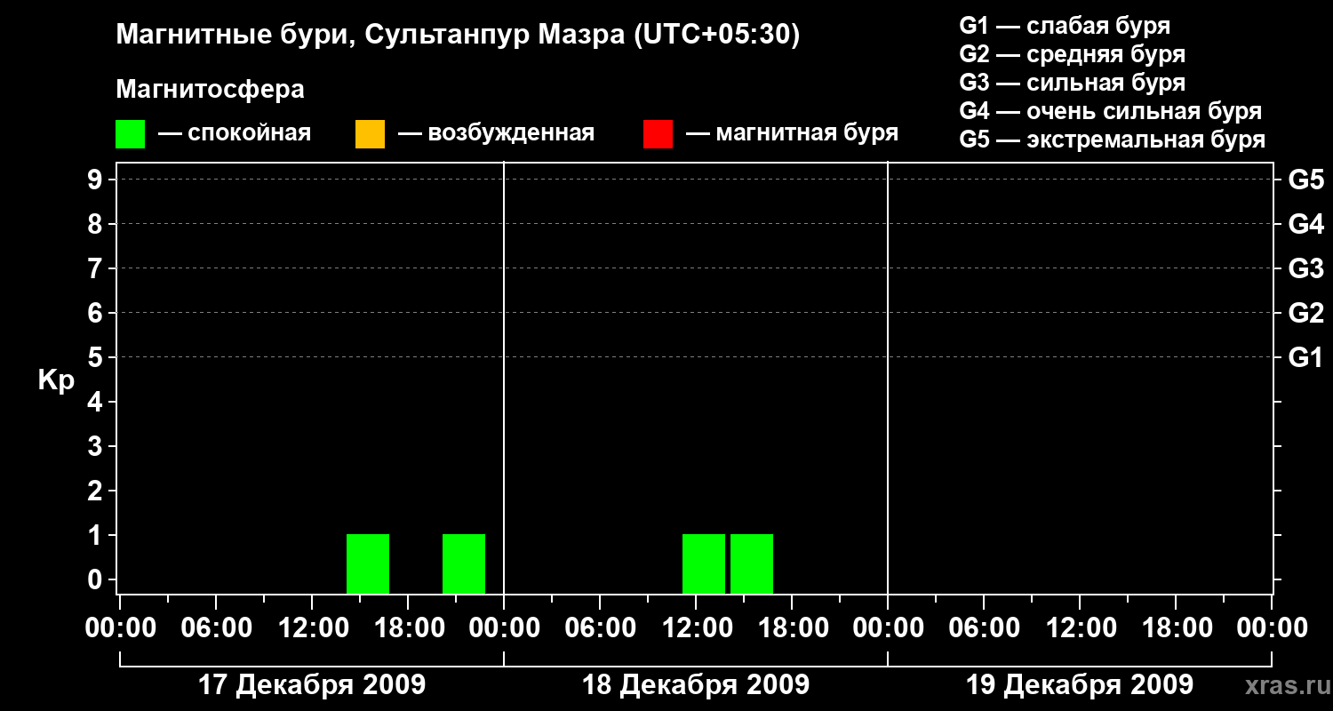Click 'G2 — средняя буря' legend line
Image resolution: width=1333 pixels, height=711 pixels.
1073,54
